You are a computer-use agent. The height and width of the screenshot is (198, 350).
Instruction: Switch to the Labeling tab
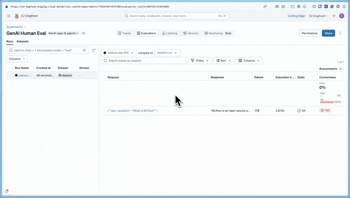coord(169,33)
